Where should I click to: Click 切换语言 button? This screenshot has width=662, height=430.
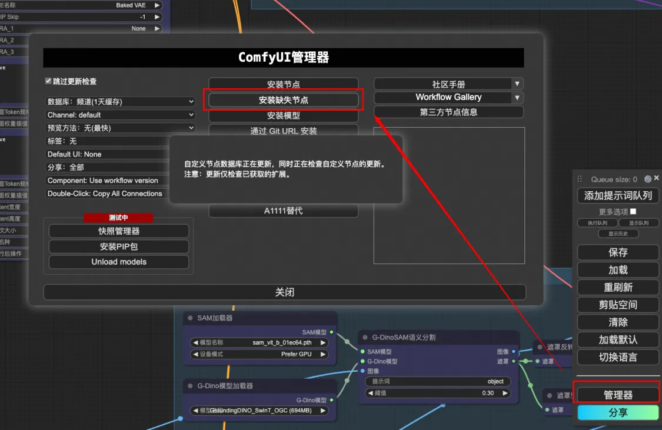tap(618, 358)
